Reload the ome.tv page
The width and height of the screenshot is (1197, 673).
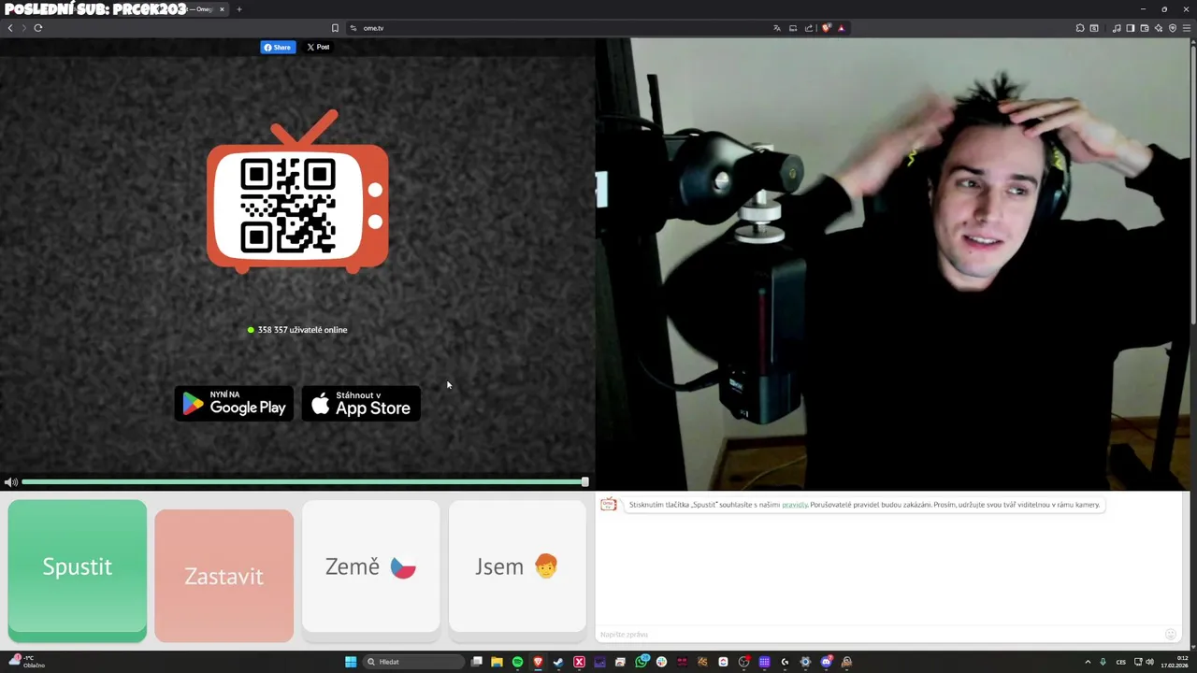pos(38,28)
